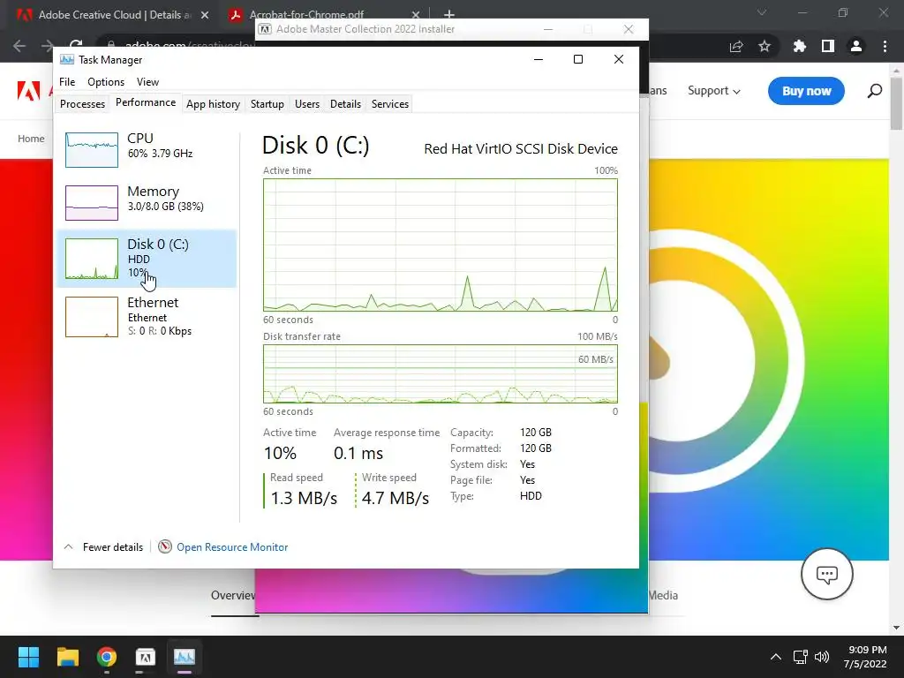Show hidden icons in system tray

pyautogui.click(x=776, y=657)
